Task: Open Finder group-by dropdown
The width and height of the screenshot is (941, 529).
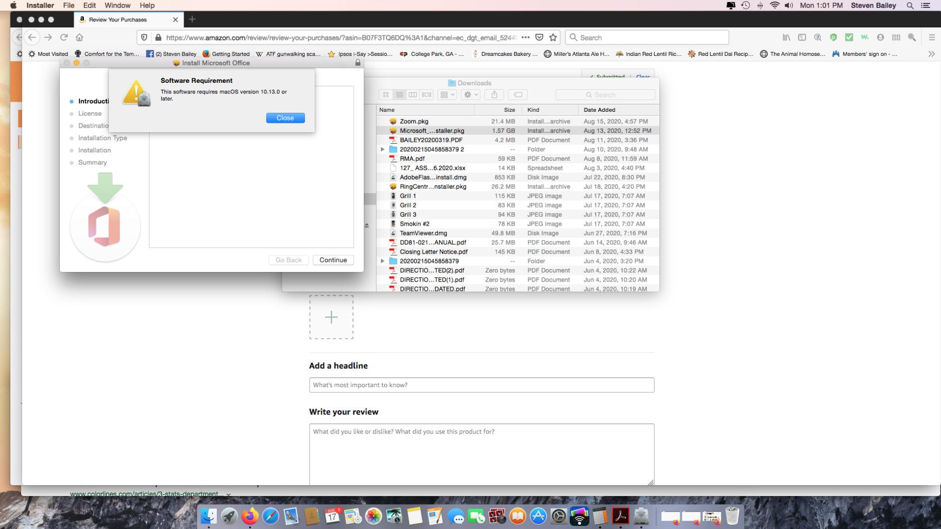Action: coord(447,95)
